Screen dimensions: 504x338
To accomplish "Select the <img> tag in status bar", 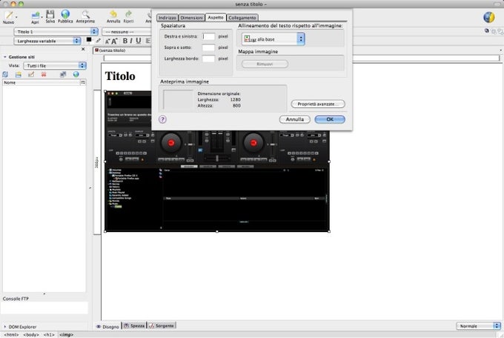I will click(66, 335).
